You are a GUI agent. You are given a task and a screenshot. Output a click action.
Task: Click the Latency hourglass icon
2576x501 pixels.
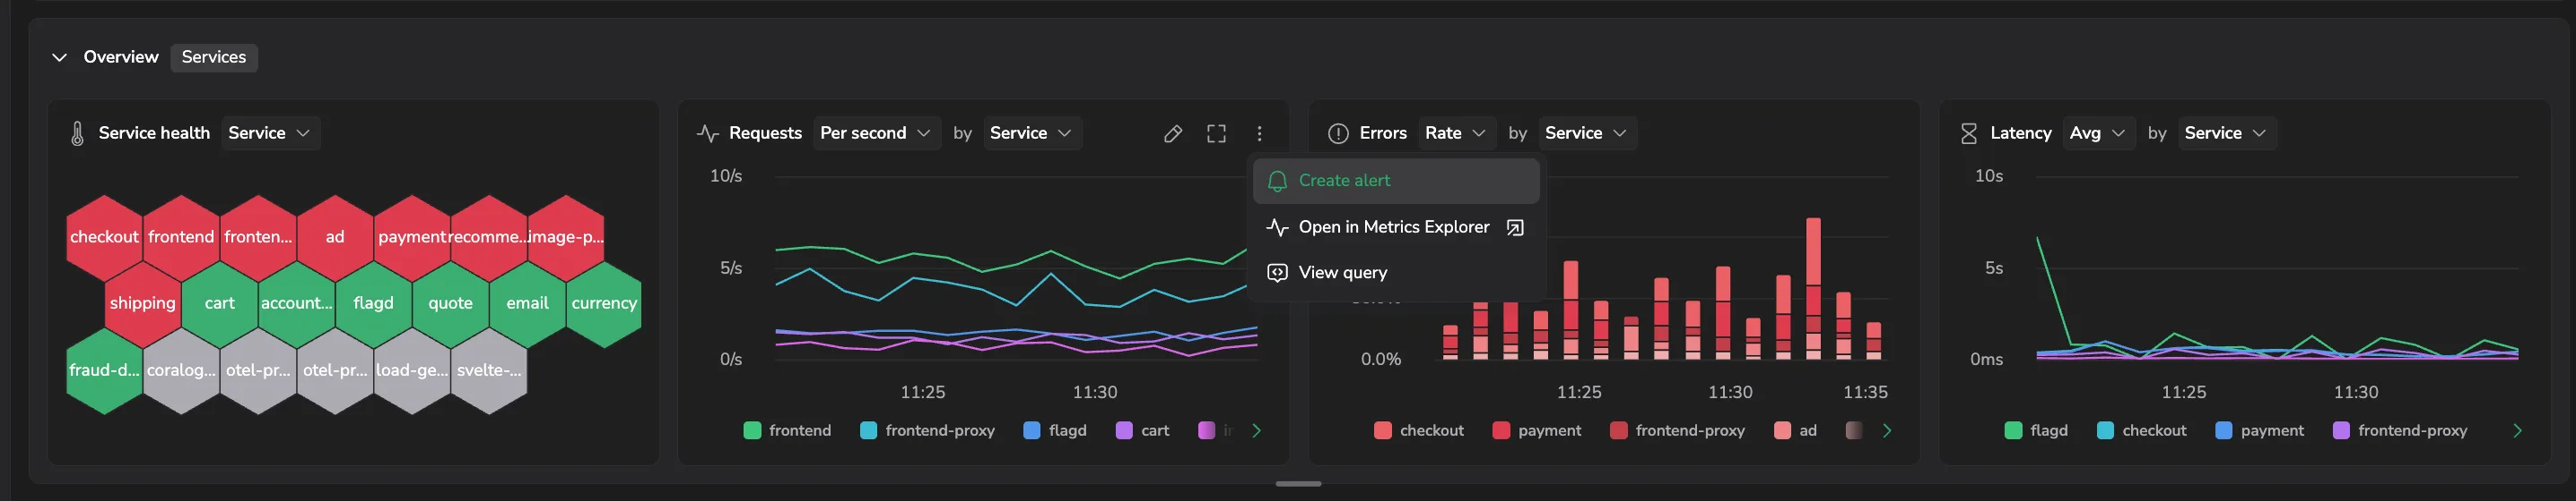(1969, 133)
